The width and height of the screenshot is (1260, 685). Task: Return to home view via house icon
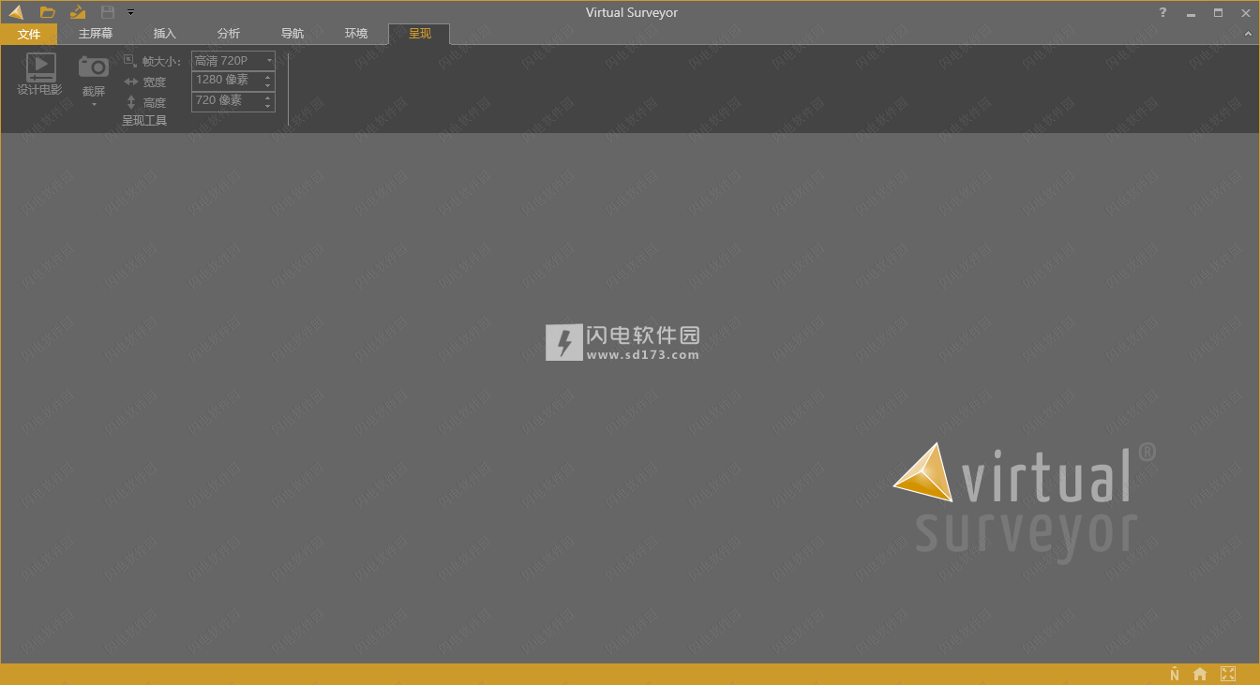(x=1200, y=674)
